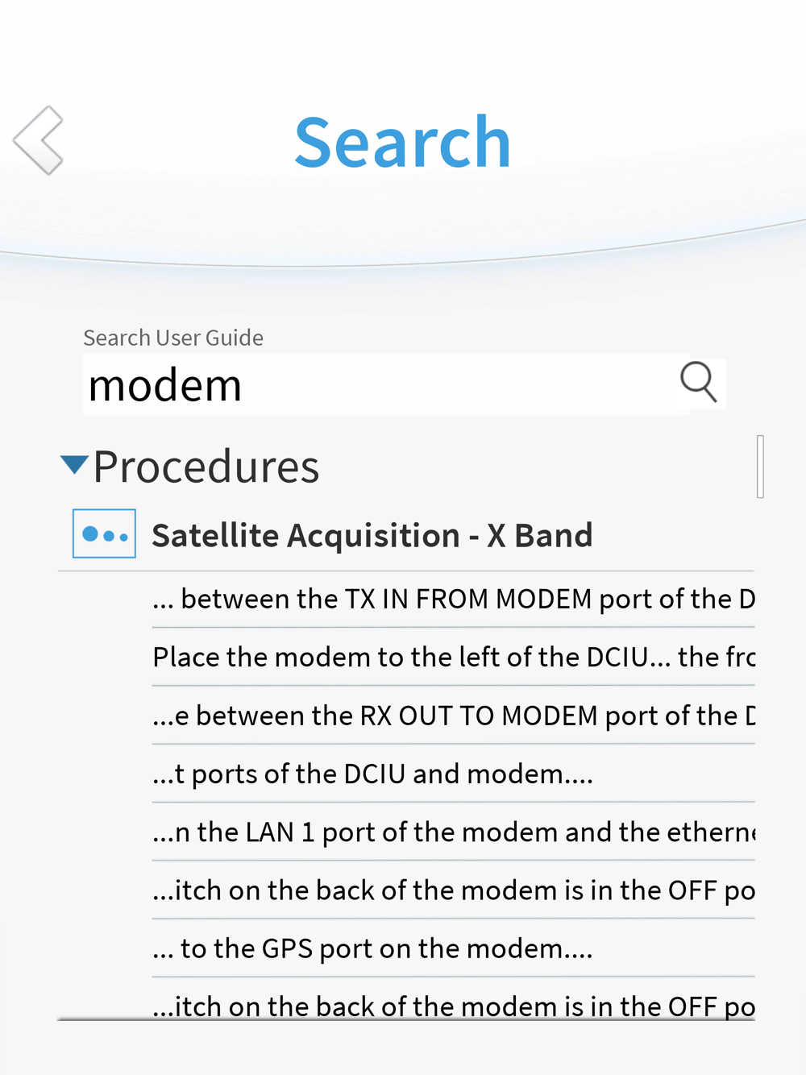Click the 'modem' search text field
The height and width of the screenshot is (1075, 806).
[386, 384]
